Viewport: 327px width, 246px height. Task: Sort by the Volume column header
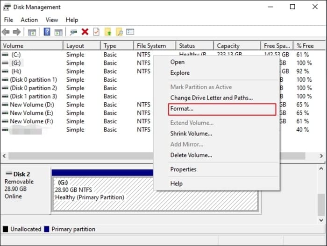click(13, 46)
